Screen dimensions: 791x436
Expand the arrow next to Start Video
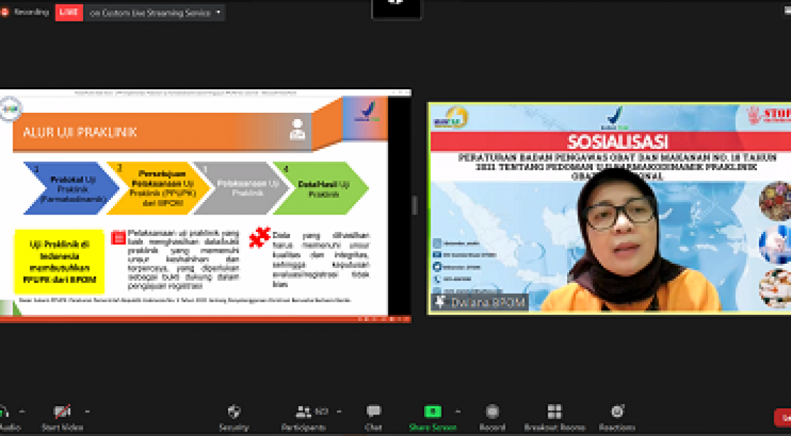pos(87,411)
